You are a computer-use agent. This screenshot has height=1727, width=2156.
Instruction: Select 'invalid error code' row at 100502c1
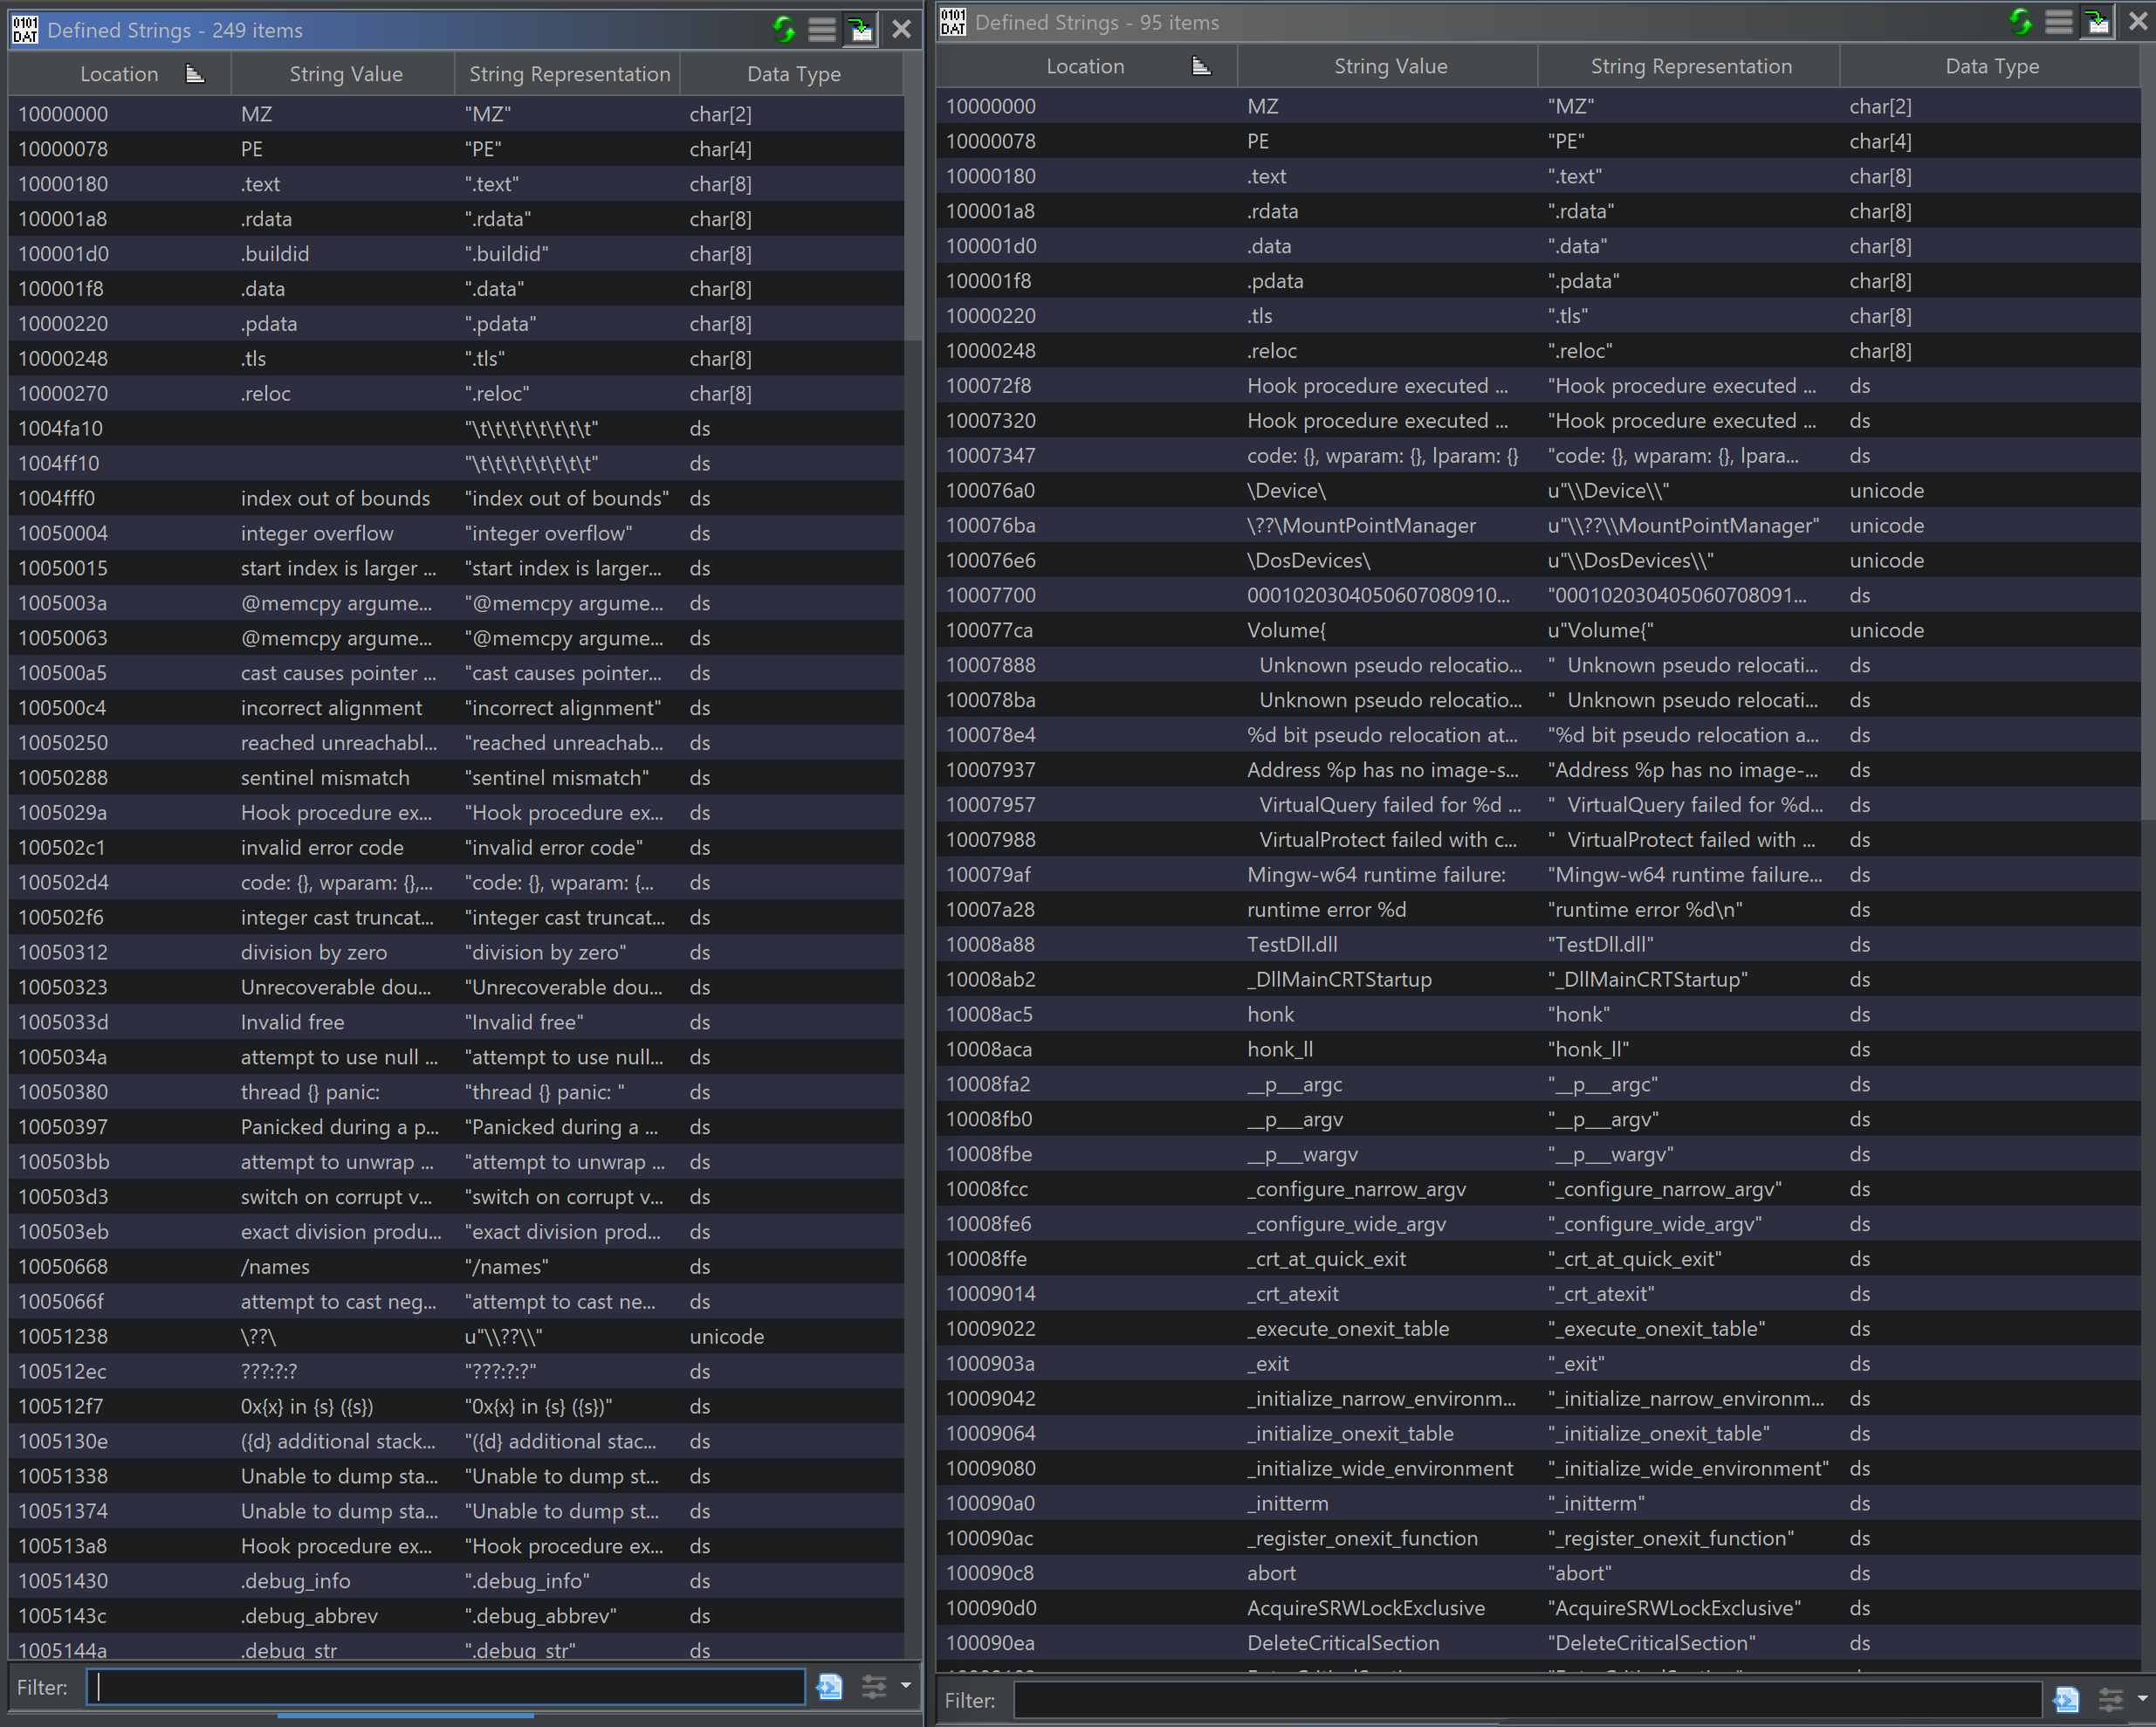point(457,848)
